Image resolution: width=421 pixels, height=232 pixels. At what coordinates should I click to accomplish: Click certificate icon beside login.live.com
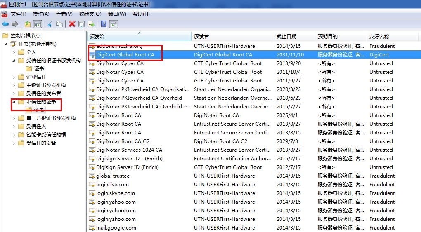(x=92, y=185)
